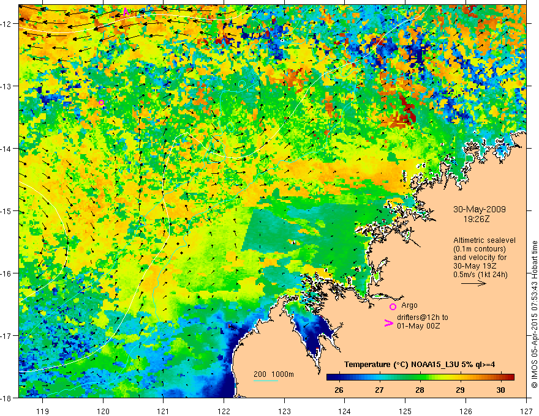Click the 28 value under the color bar
Viewport: 539px width, 416px height.
420,390
